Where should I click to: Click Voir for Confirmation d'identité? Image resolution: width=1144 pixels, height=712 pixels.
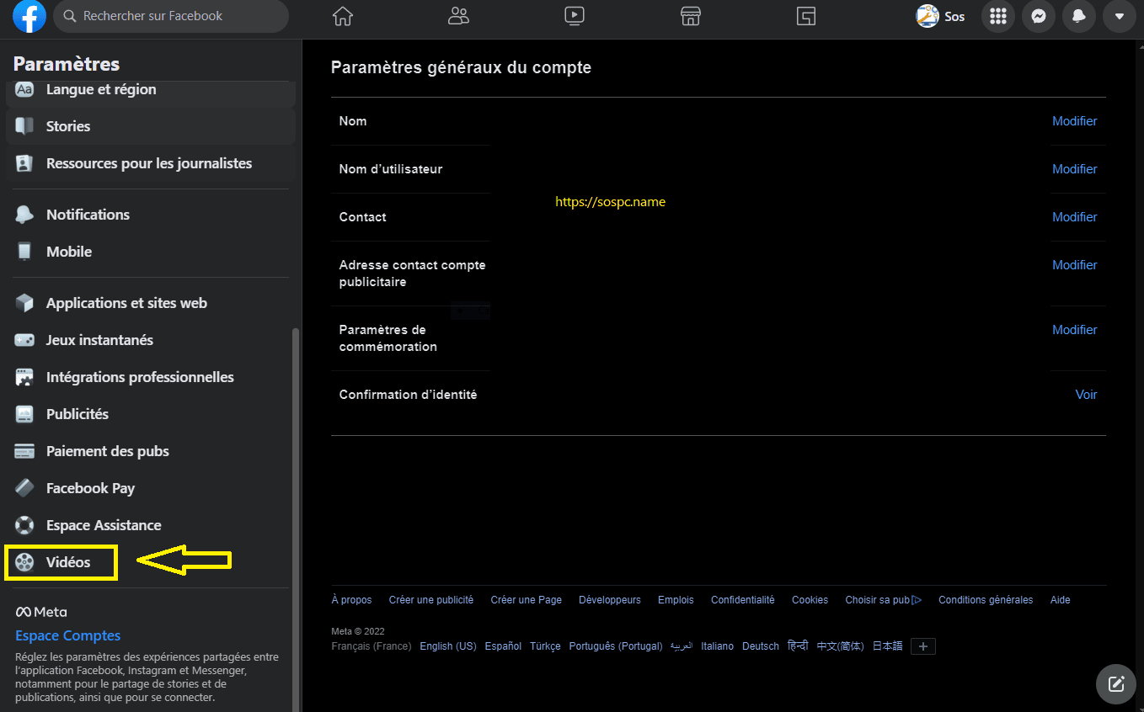(1086, 395)
